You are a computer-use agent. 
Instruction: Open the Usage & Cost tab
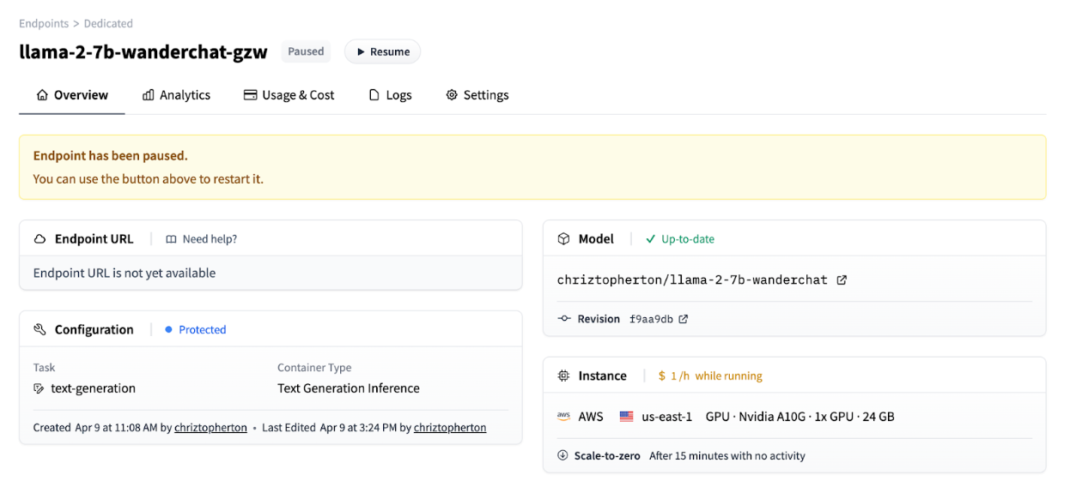click(289, 95)
